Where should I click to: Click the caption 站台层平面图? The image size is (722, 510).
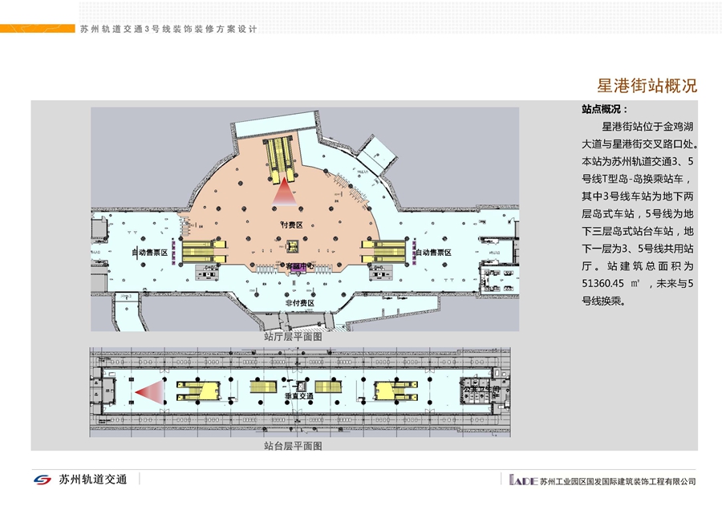(x=293, y=446)
